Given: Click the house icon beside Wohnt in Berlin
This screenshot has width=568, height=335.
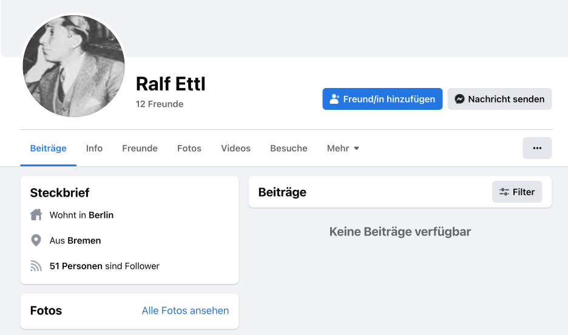Looking at the screenshot, I should (36, 215).
